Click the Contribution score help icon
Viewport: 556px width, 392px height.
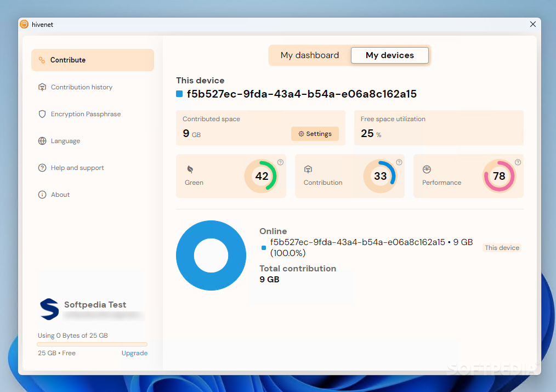399,162
